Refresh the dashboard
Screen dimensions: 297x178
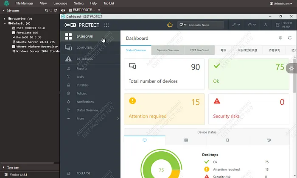click(290, 38)
